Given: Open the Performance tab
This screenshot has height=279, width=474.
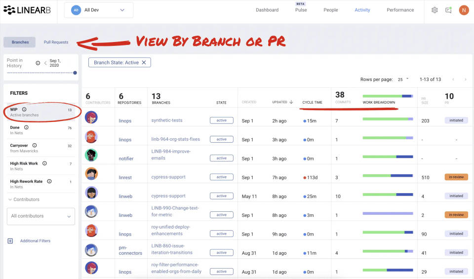Looking at the screenshot, I should click(x=400, y=10).
